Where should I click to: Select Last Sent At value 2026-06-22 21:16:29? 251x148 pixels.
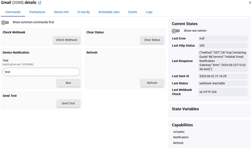tap(223, 76)
